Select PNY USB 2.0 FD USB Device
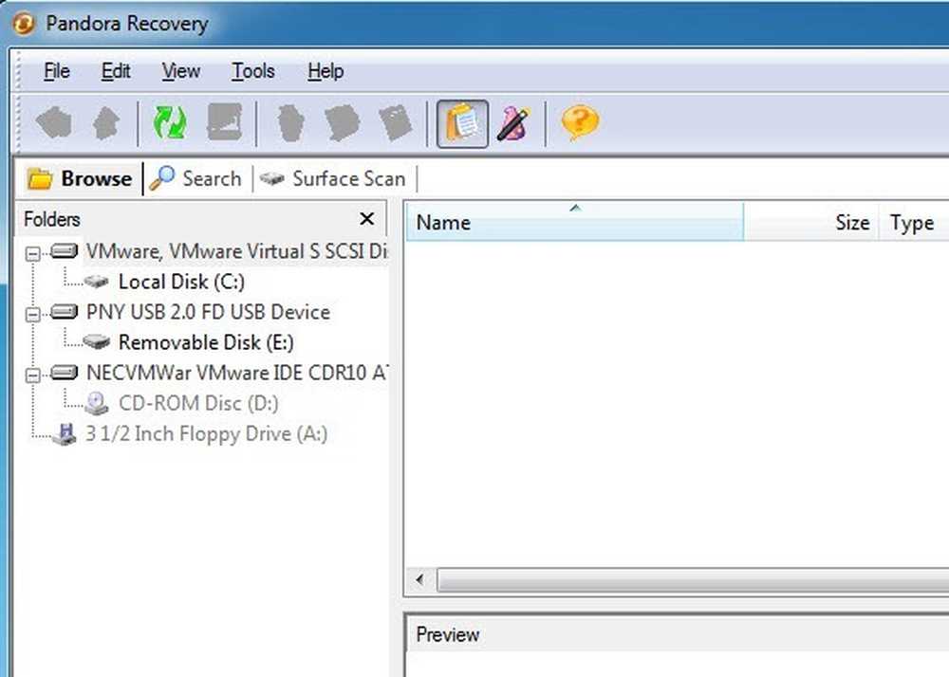This screenshot has width=949, height=677. (208, 312)
